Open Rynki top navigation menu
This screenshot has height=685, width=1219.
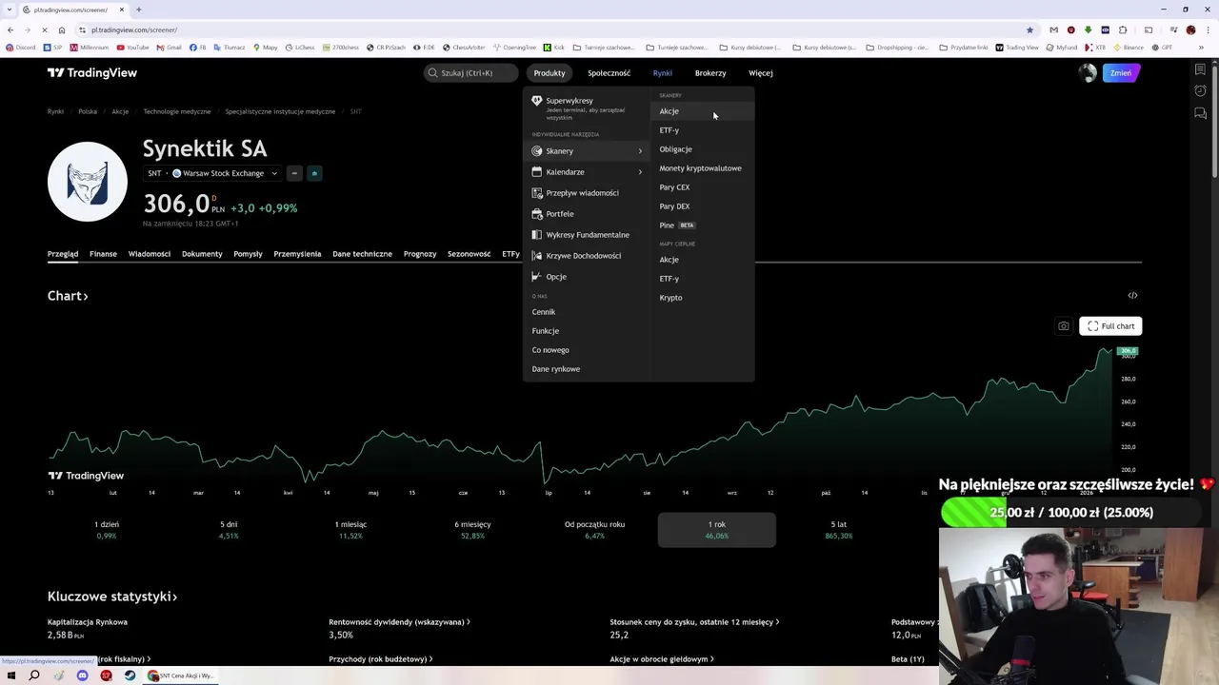pos(663,73)
